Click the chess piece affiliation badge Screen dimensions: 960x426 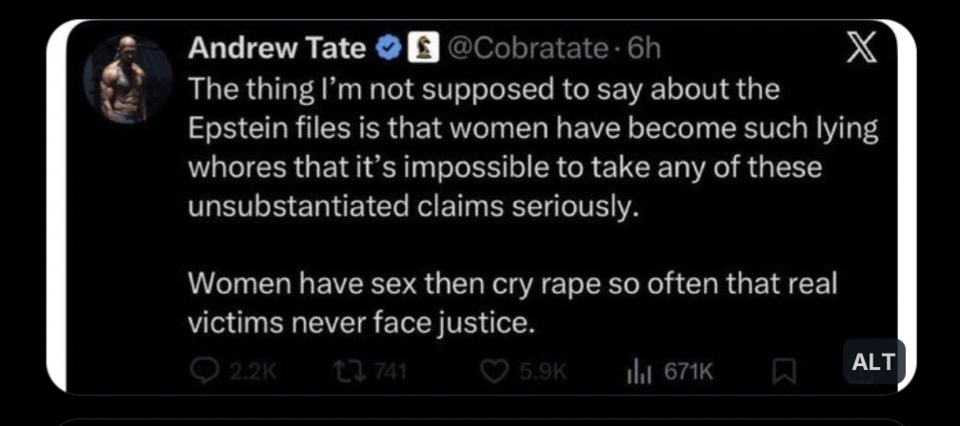[417, 48]
